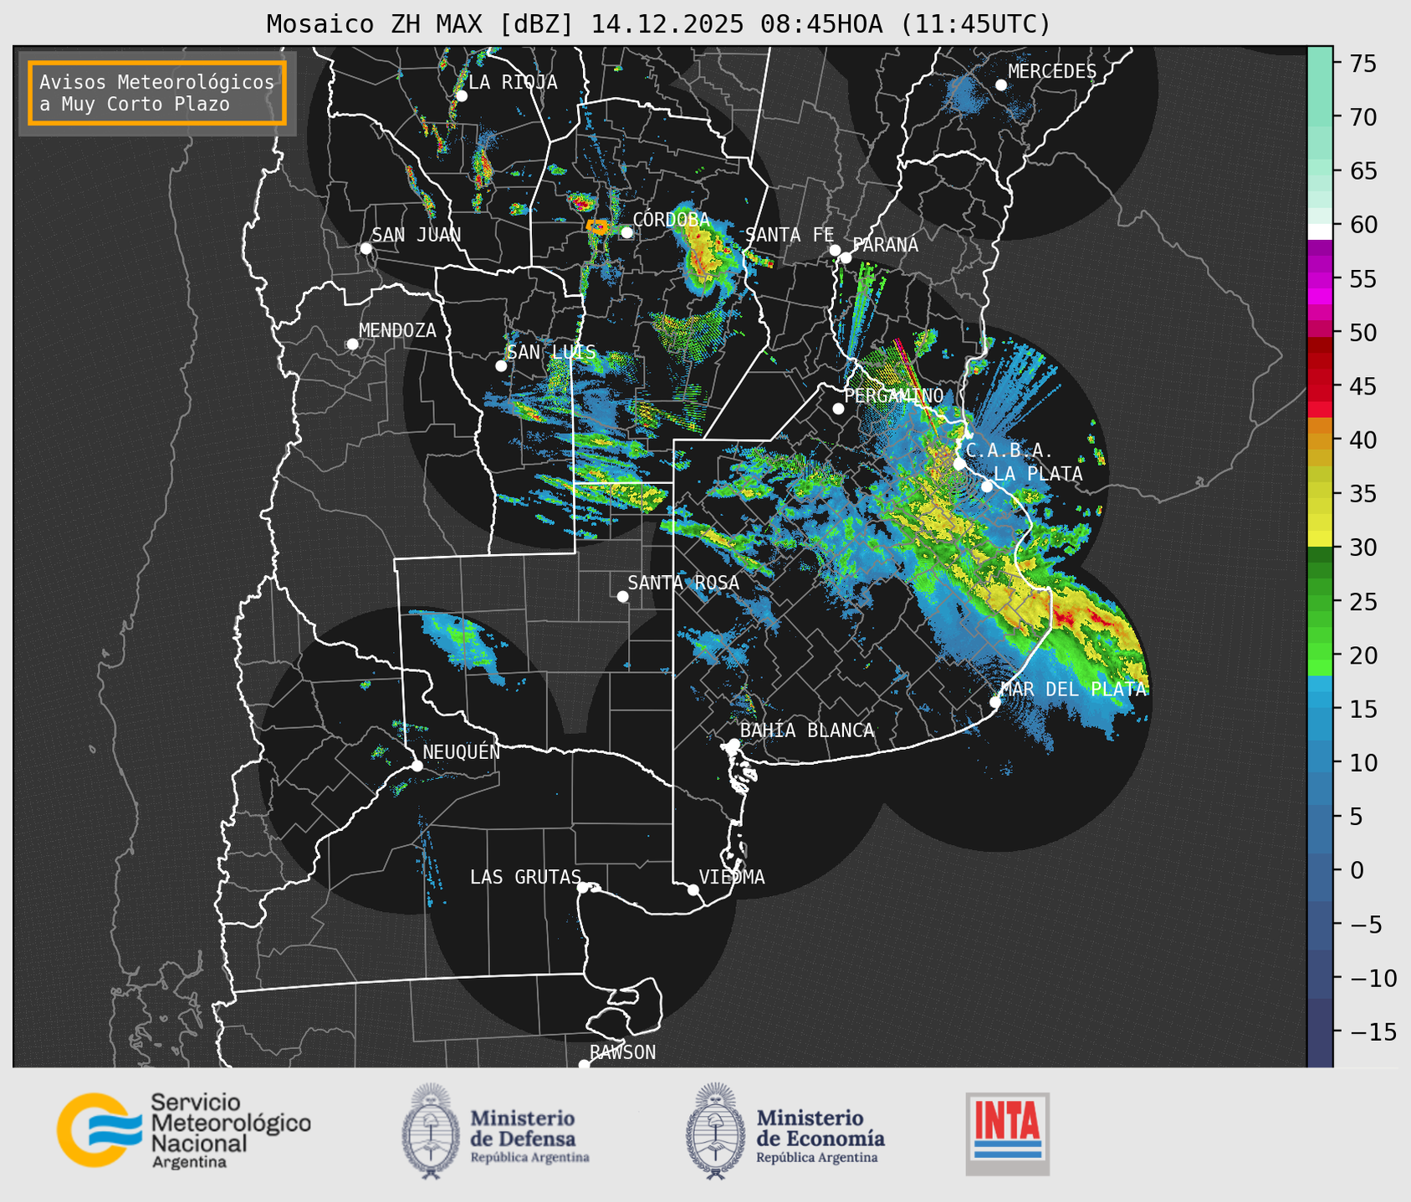The image size is (1411, 1202).
Task: Click the Santa Rosa city marker dot
Action: point(622,596)
